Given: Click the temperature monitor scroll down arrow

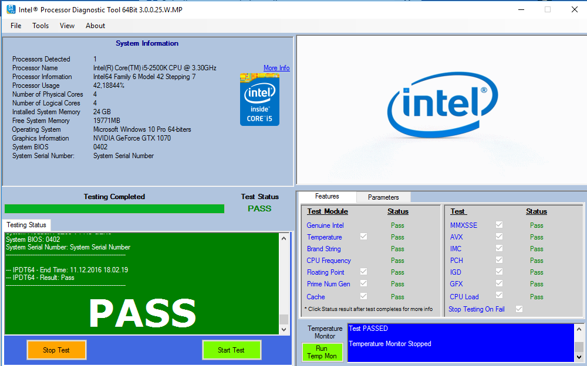Looking at the screenshot, I should (x=579, y=357).
